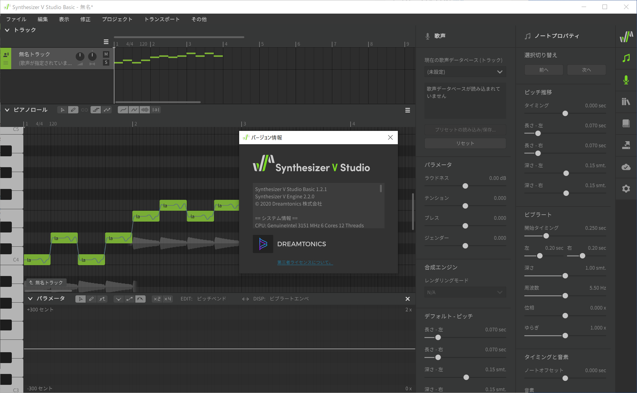Click the 前へ button in note properties
Image resolution: width=637 pixels, height=393 pixels.
click(544, 70)
